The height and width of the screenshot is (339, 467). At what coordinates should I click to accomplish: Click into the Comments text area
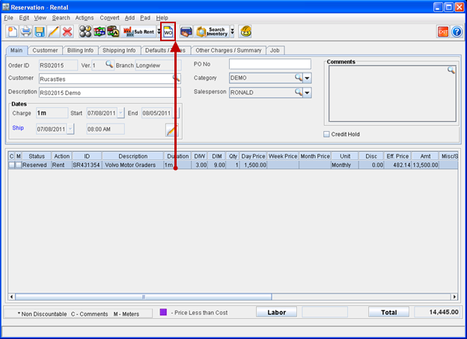point(392,94)
